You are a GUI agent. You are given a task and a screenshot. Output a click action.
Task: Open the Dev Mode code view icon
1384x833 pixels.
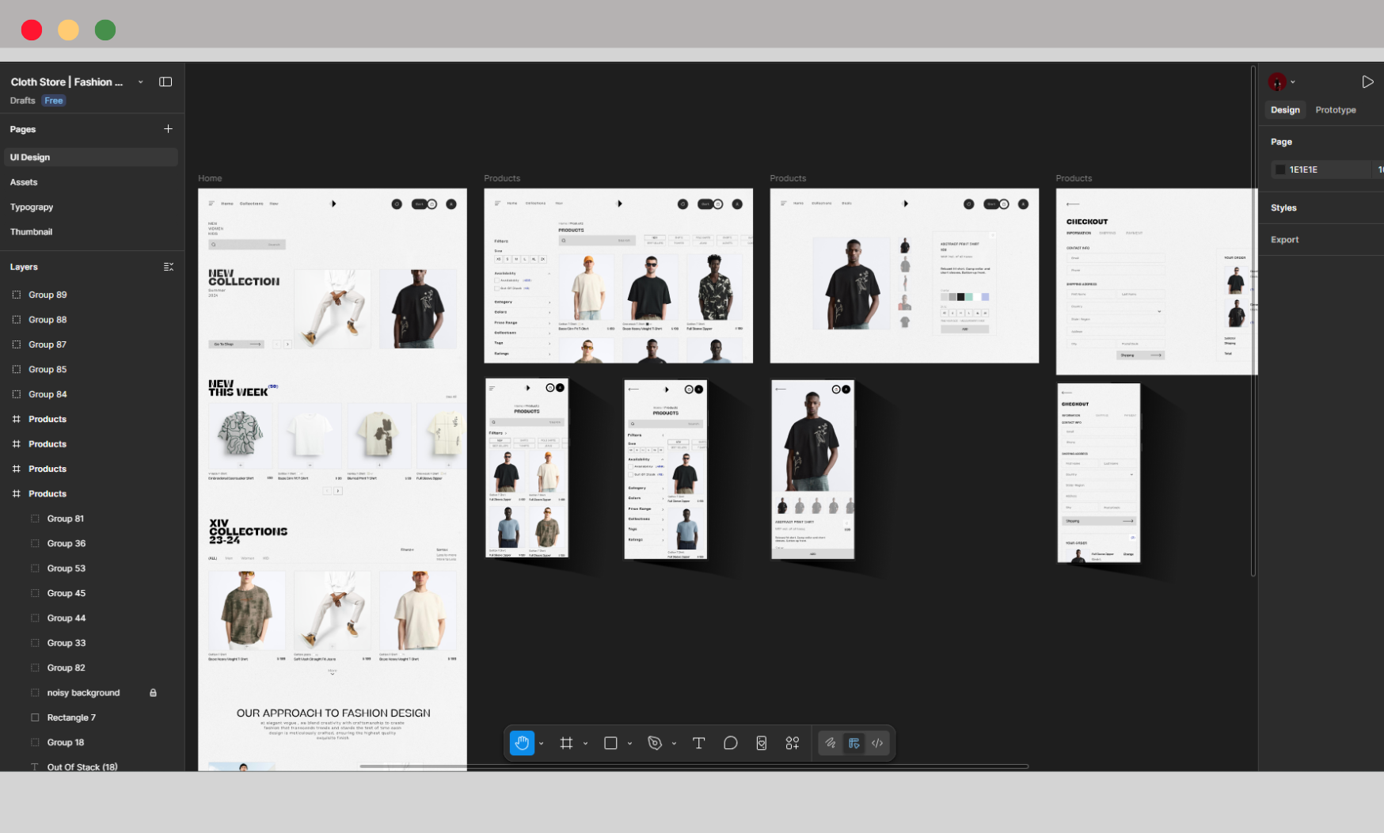(x=877, y=743)
